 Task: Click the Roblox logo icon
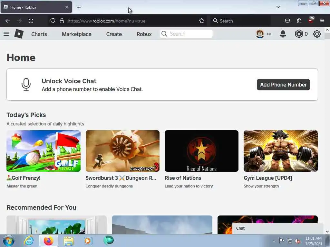click(19, 34)
